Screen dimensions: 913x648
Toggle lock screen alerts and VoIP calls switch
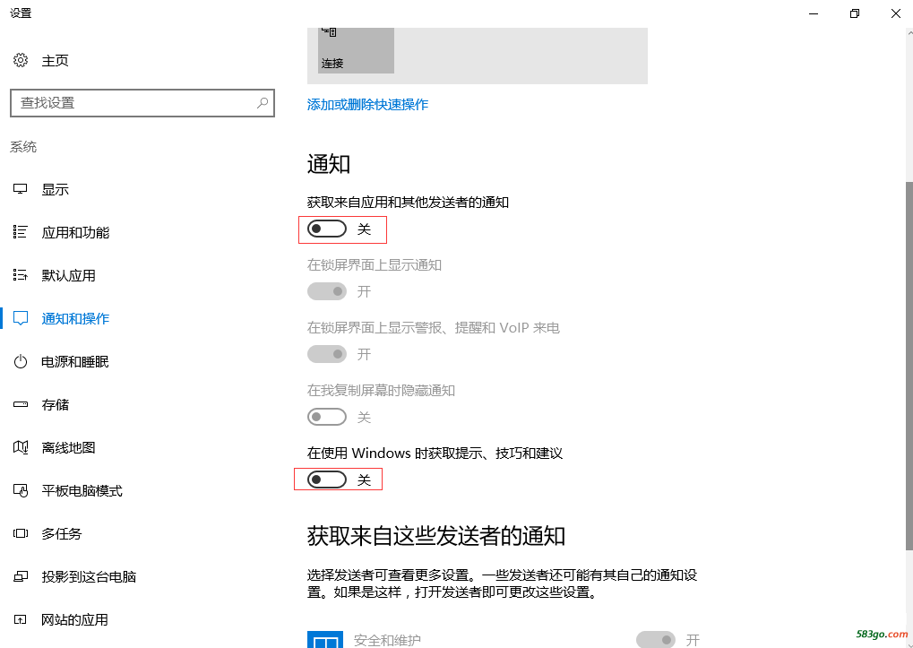pos(327,354)
